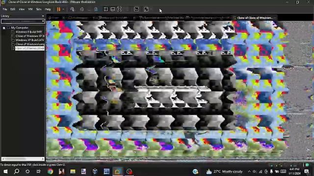Click the library horizontal scrollbar

(23, 159)
